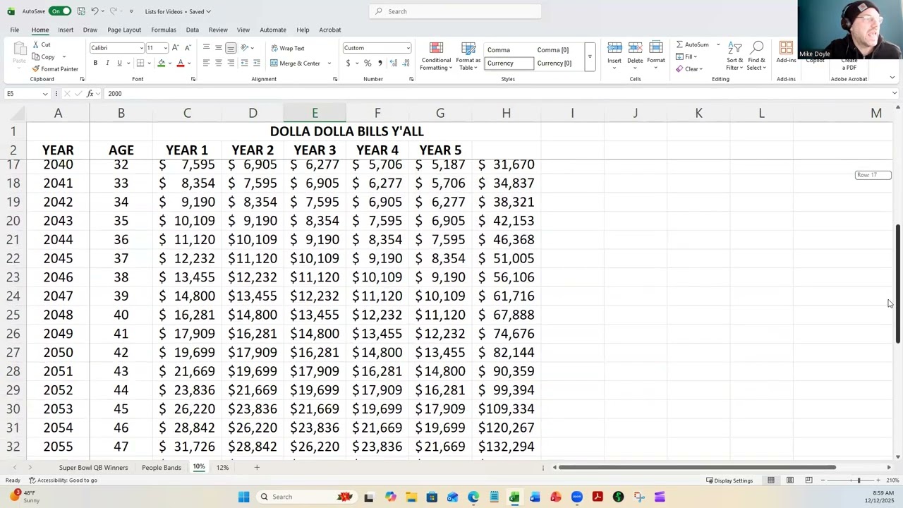Open Display Settings in the status bar
The width and height of the screenshot is (903, 508).
[x=729, y=480]
